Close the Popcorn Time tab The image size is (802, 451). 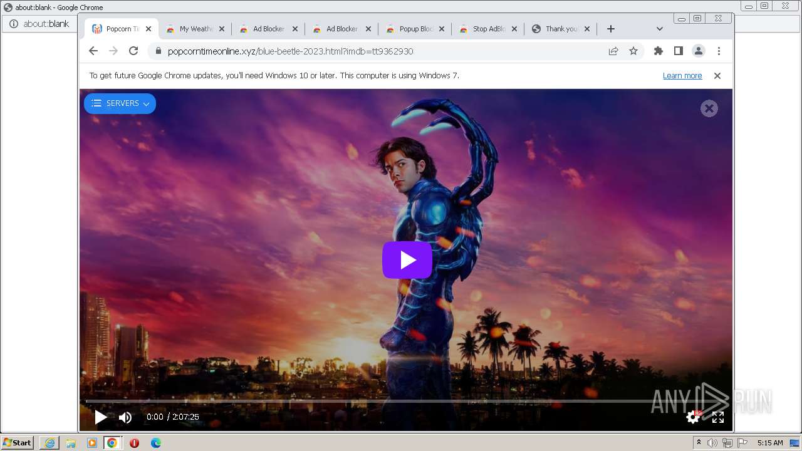pos(148,29)
